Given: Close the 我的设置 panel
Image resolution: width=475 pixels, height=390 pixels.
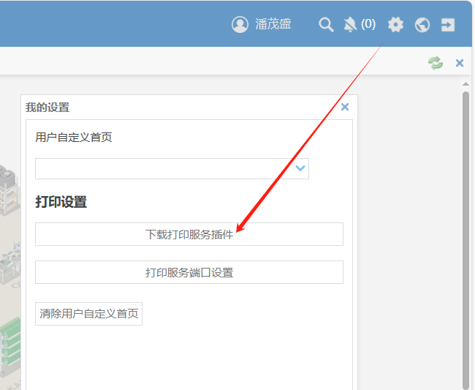Looking at the screenshot, I should pos(345,107).
